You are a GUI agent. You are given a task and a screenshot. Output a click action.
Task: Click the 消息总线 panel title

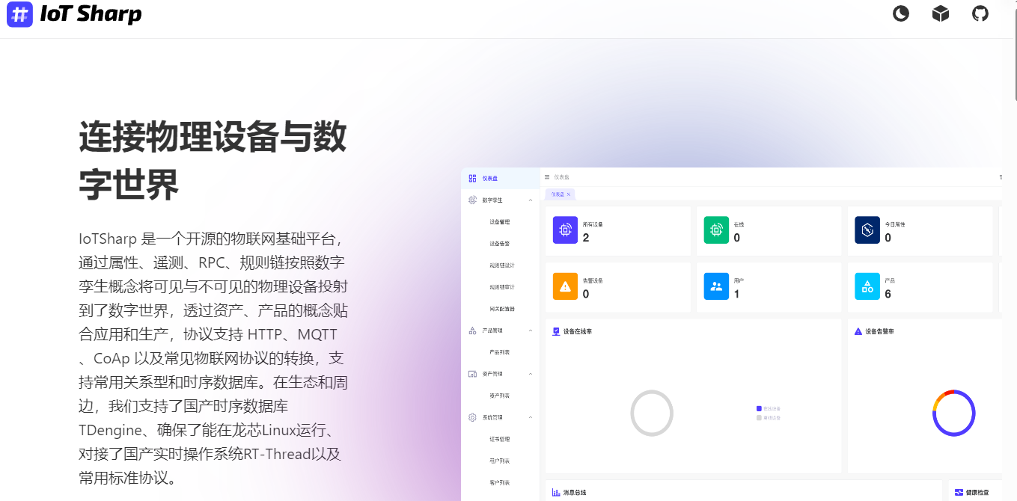point(575,493)
